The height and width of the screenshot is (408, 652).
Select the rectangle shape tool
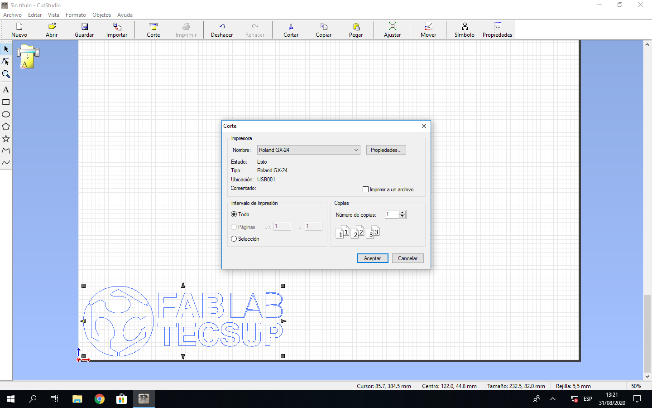point(6,102)
